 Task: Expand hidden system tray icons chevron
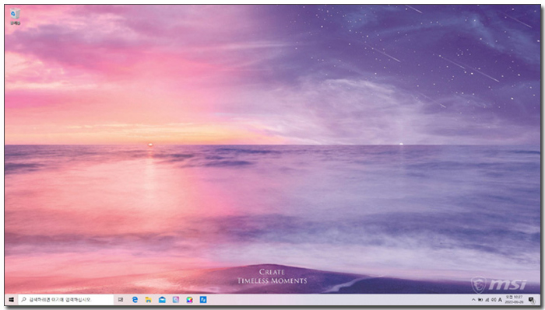[473, 300]
